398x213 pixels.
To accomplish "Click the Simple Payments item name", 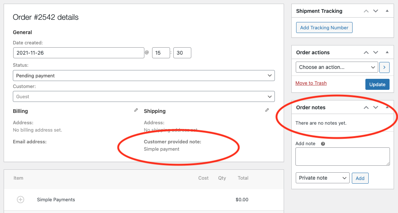I will coord(56,199).
